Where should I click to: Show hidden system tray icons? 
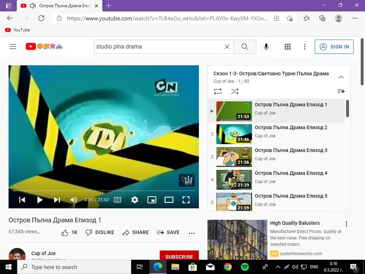(x=278, y=267)
